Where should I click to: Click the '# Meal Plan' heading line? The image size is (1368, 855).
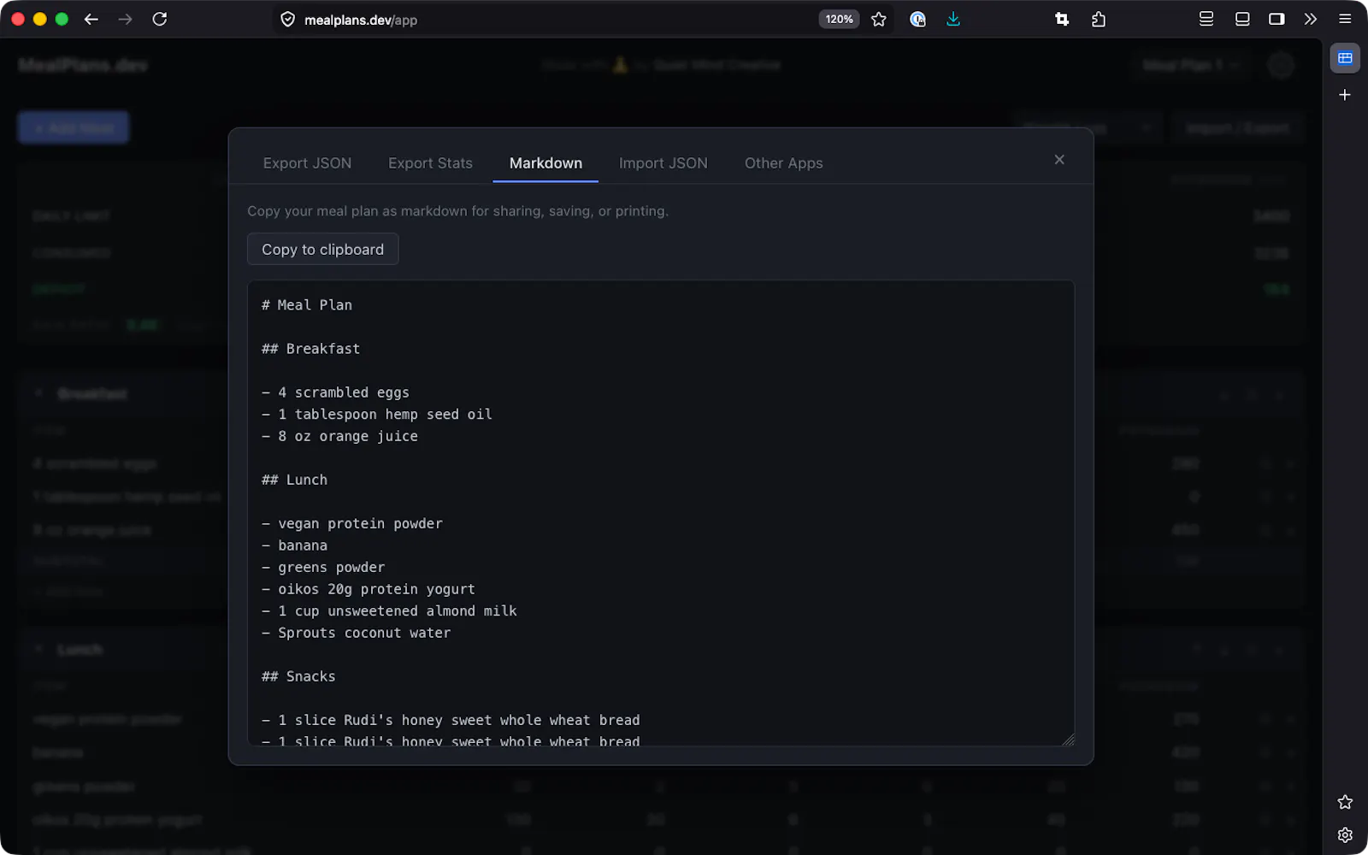tap(306, 305)
